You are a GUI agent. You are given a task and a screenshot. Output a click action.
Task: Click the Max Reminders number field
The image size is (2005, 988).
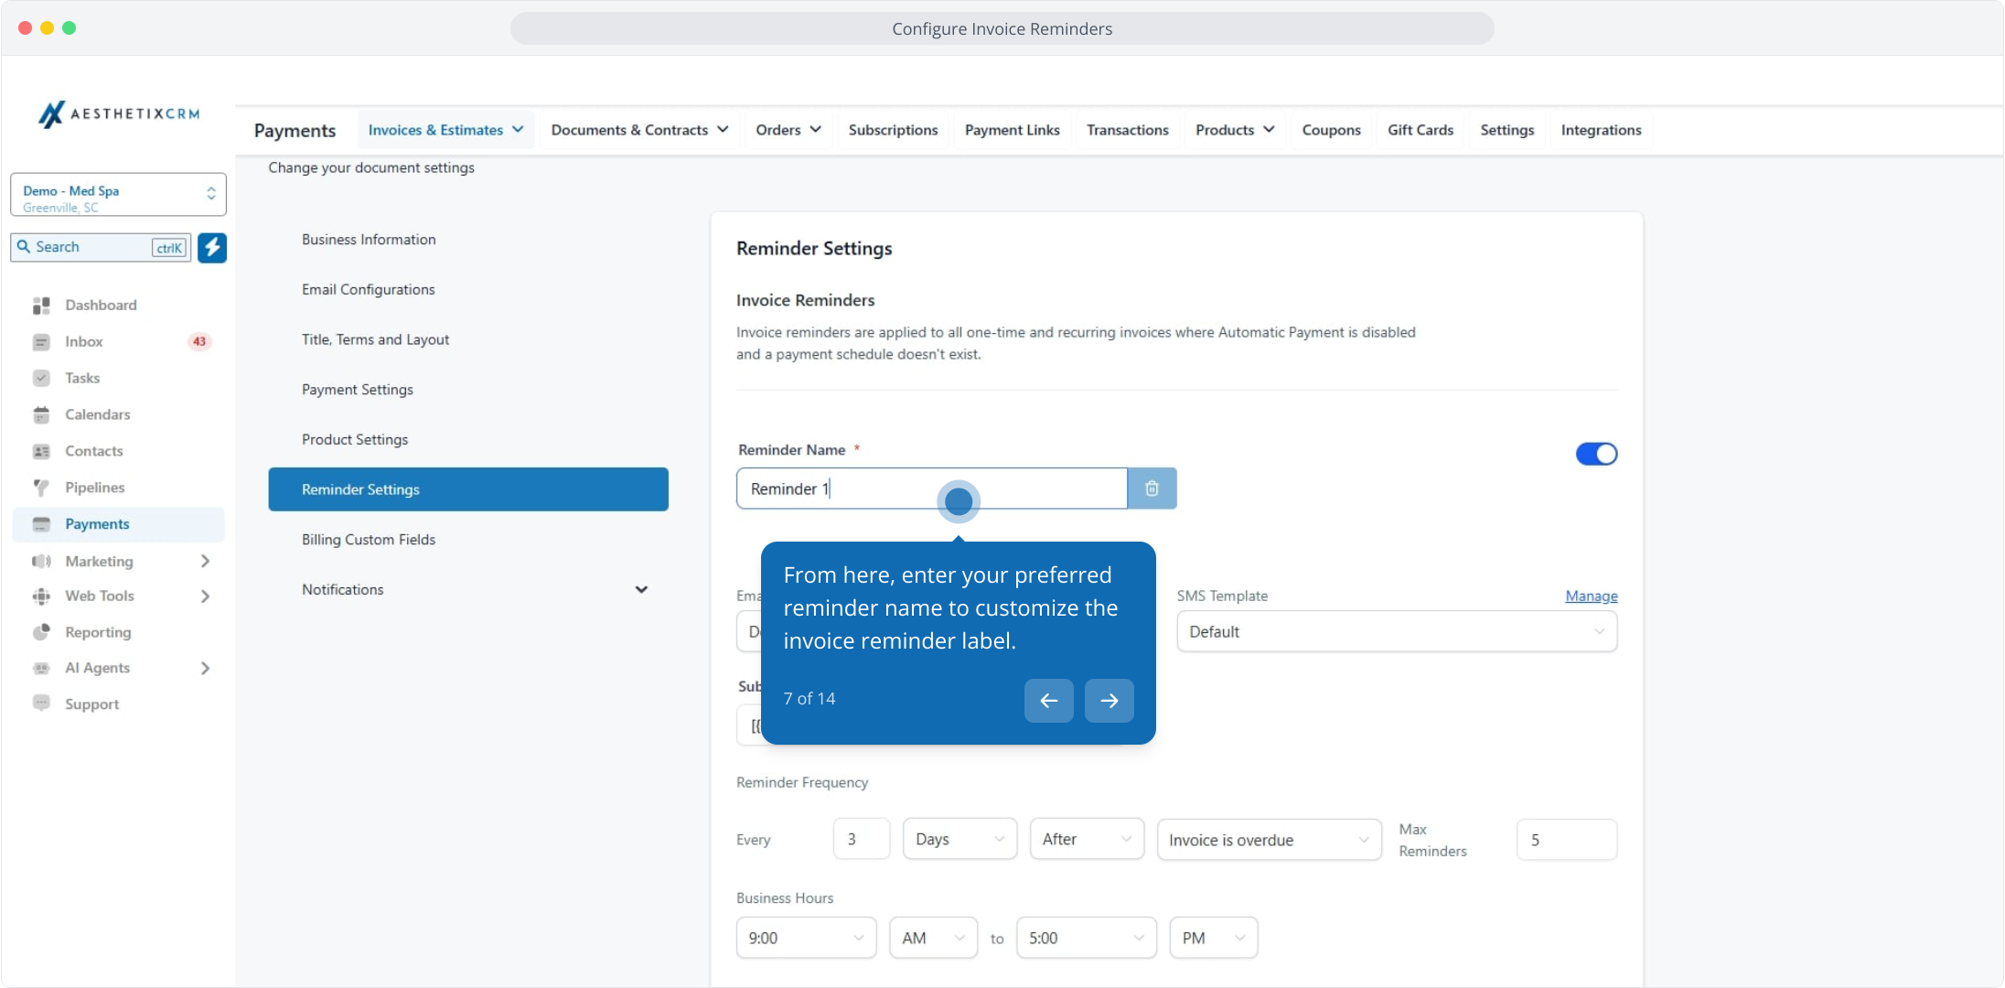[x=1566, y=840]
